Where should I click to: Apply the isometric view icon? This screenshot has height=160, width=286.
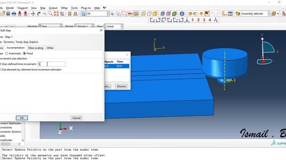[x=187, y=20]
